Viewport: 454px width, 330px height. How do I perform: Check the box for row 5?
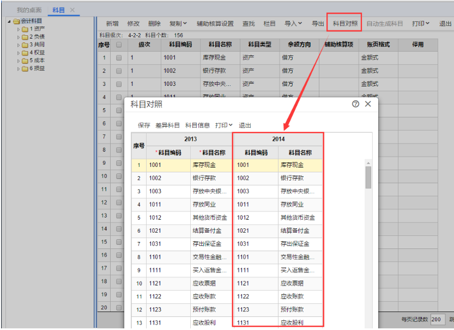pos(119,110)
